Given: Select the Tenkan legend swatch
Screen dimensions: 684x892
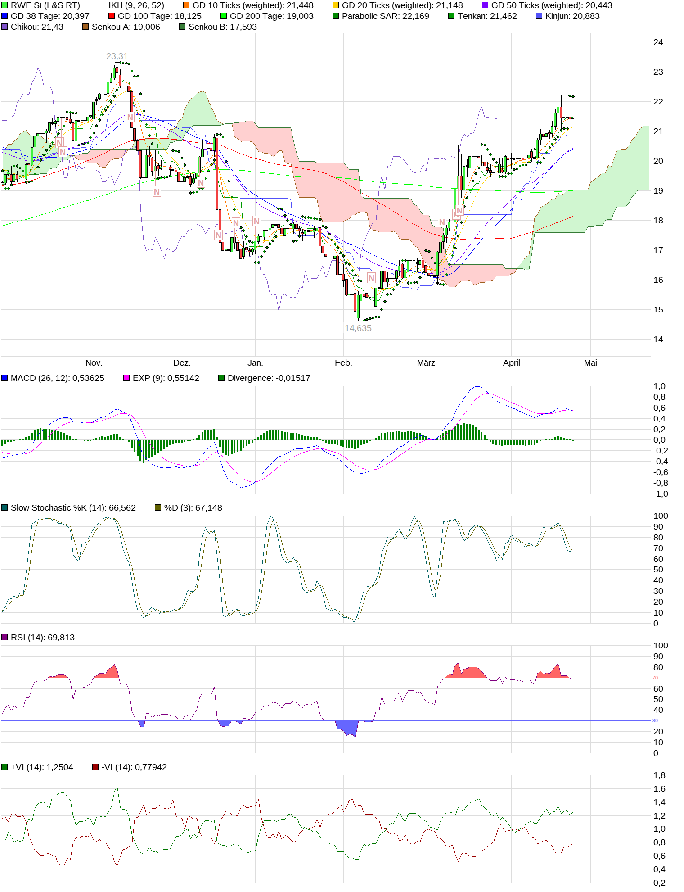Looking at the screenshot, I should tap(451, 16).
